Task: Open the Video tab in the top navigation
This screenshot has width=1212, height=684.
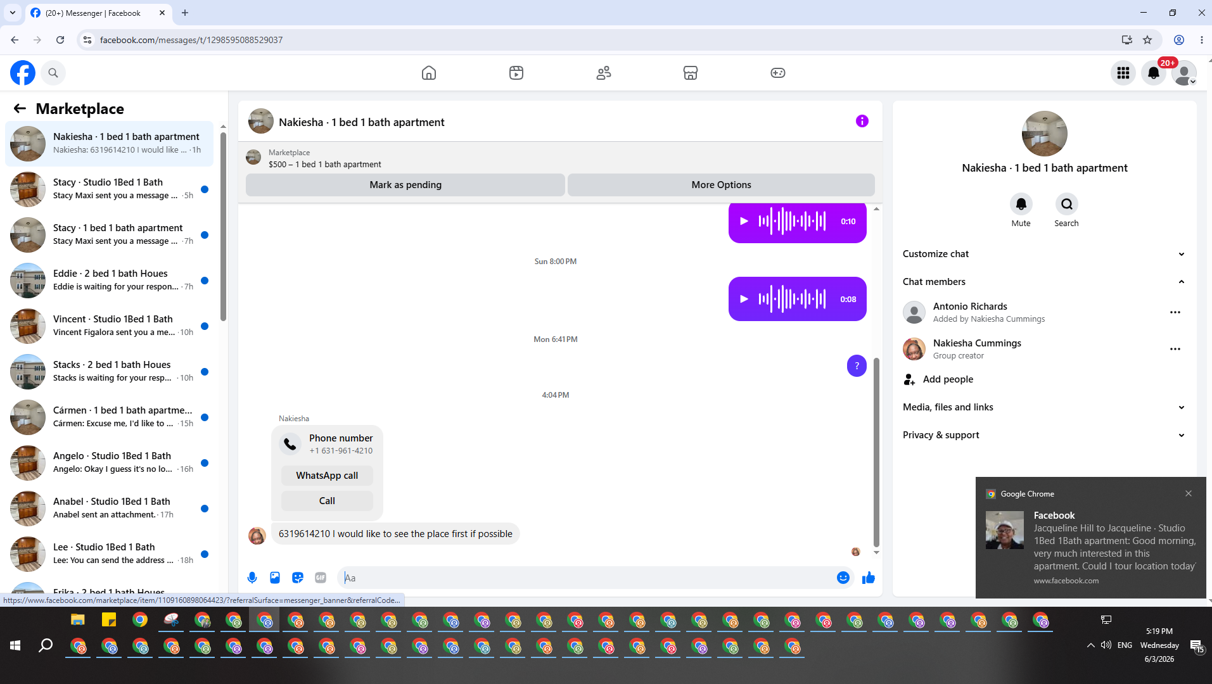Action: pyautogui.click(x=516, y=73)
